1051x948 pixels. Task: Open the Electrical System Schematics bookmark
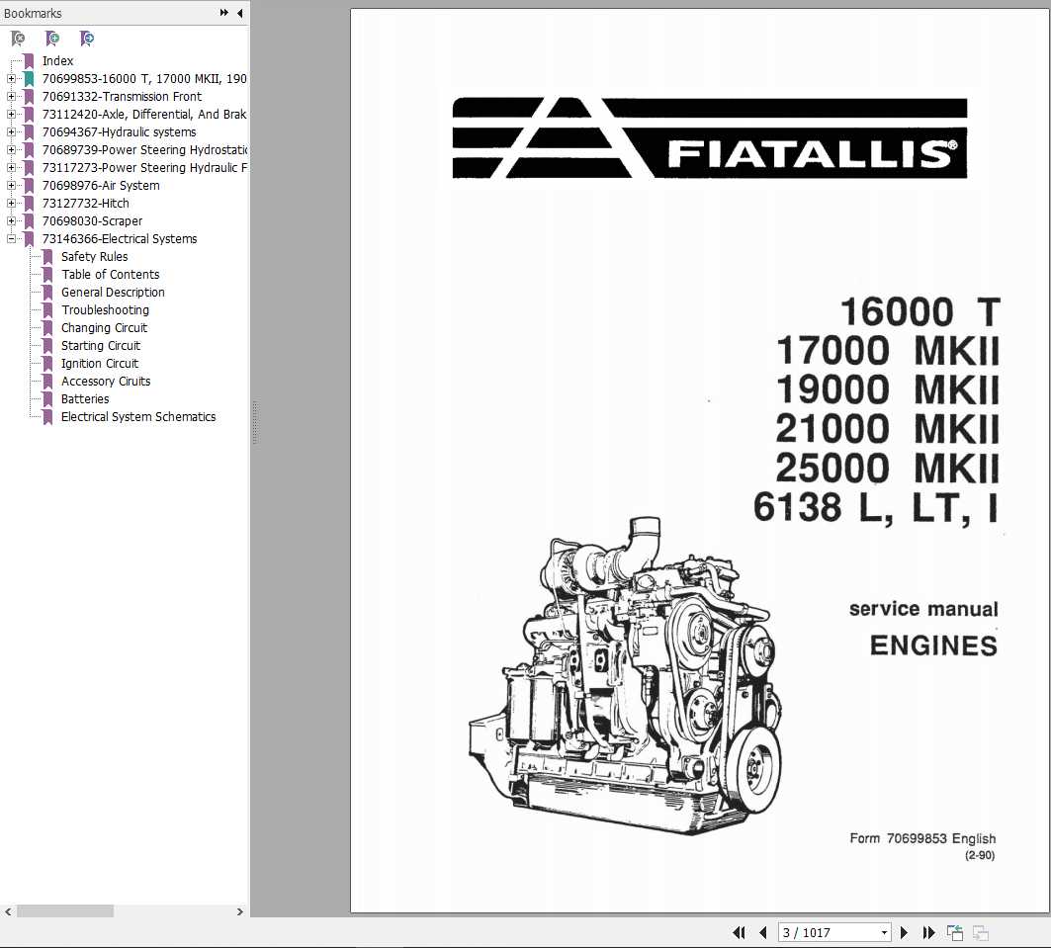(x=138, y=416)
